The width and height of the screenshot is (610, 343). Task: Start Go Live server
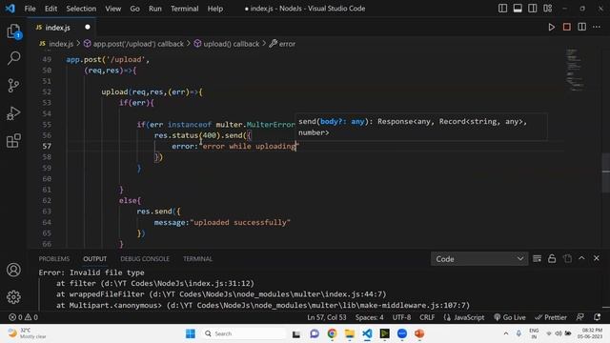click(510, 317)
